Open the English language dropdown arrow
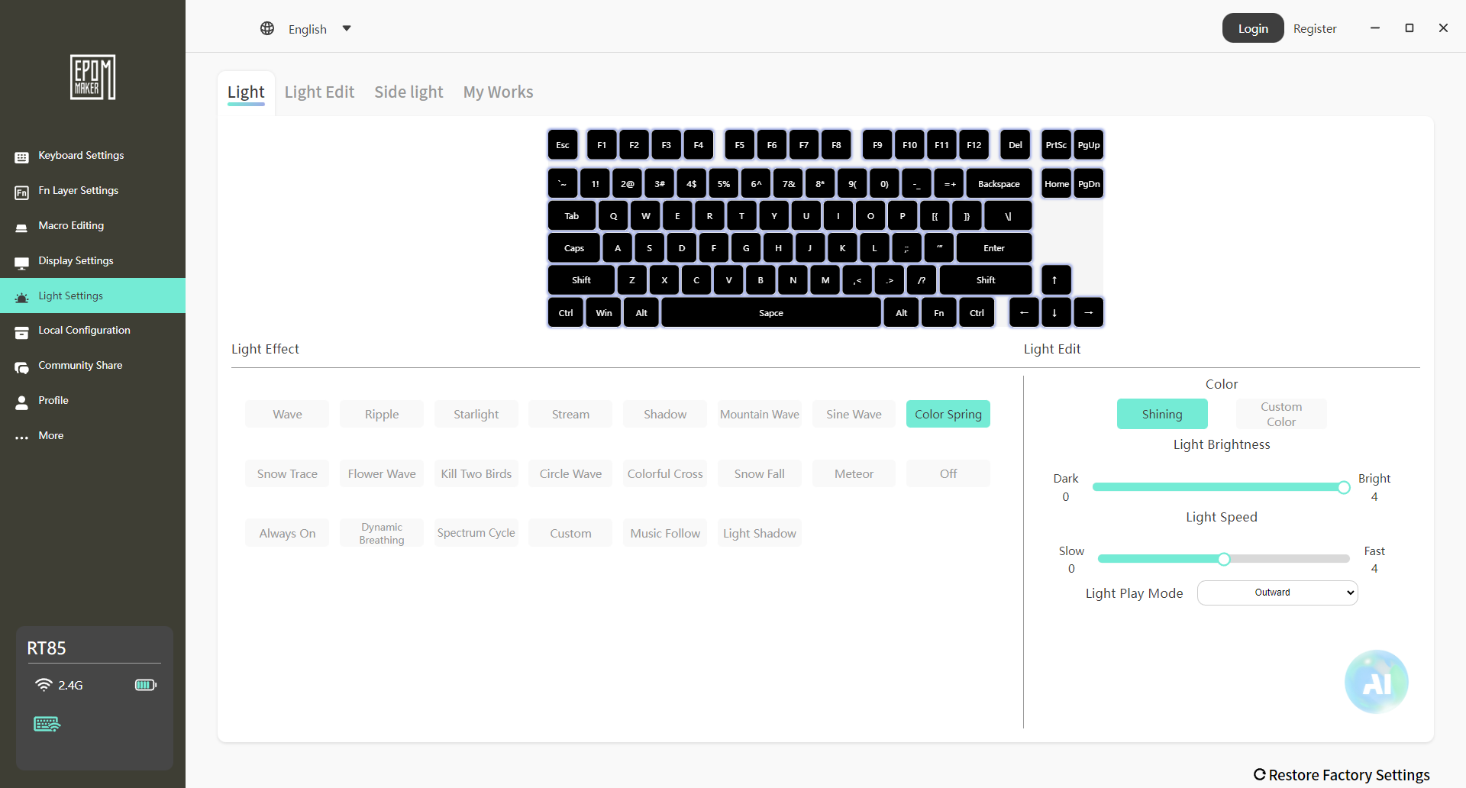1466x788 pixels. 347,28
